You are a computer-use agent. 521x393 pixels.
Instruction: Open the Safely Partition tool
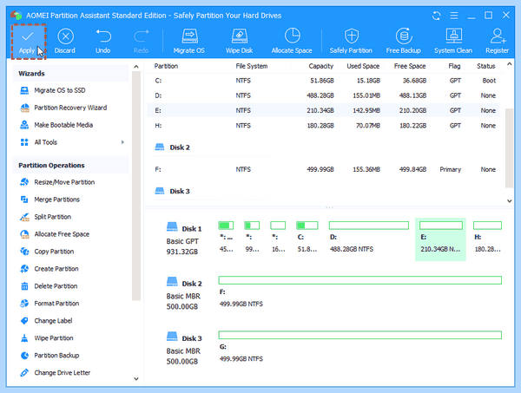point(351,42)
